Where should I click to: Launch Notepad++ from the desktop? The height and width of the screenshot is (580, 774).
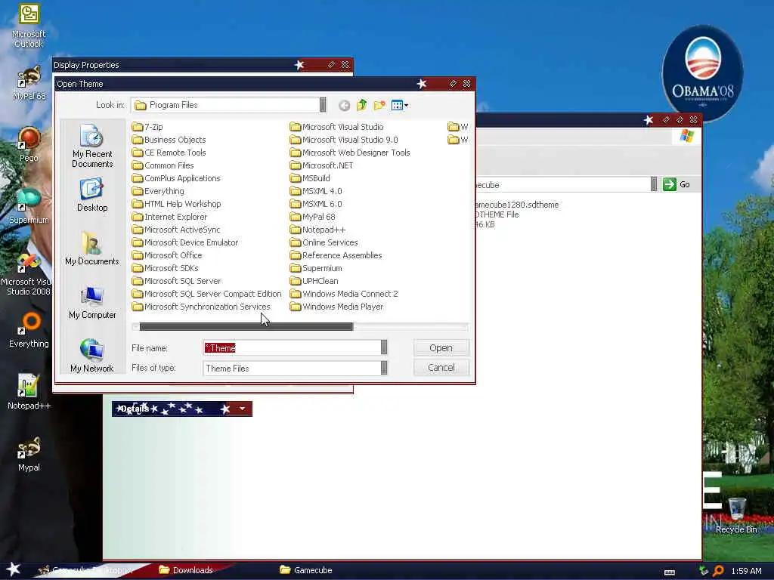29,392
